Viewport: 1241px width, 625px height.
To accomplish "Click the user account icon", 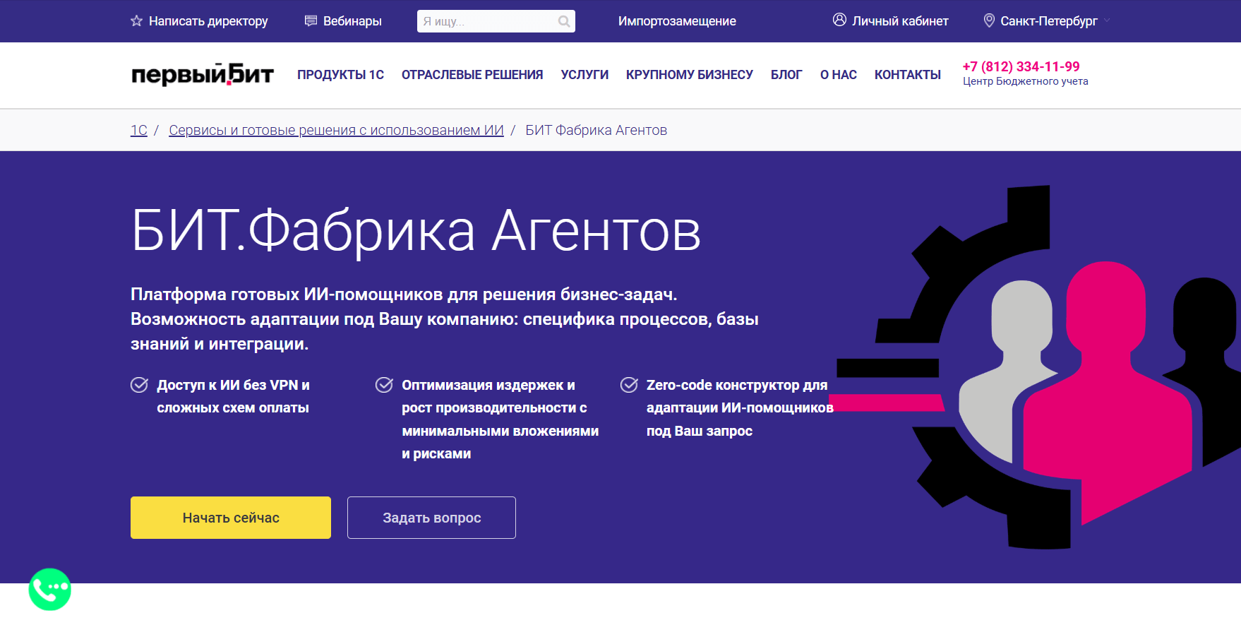I will click(x=839, y=20).
